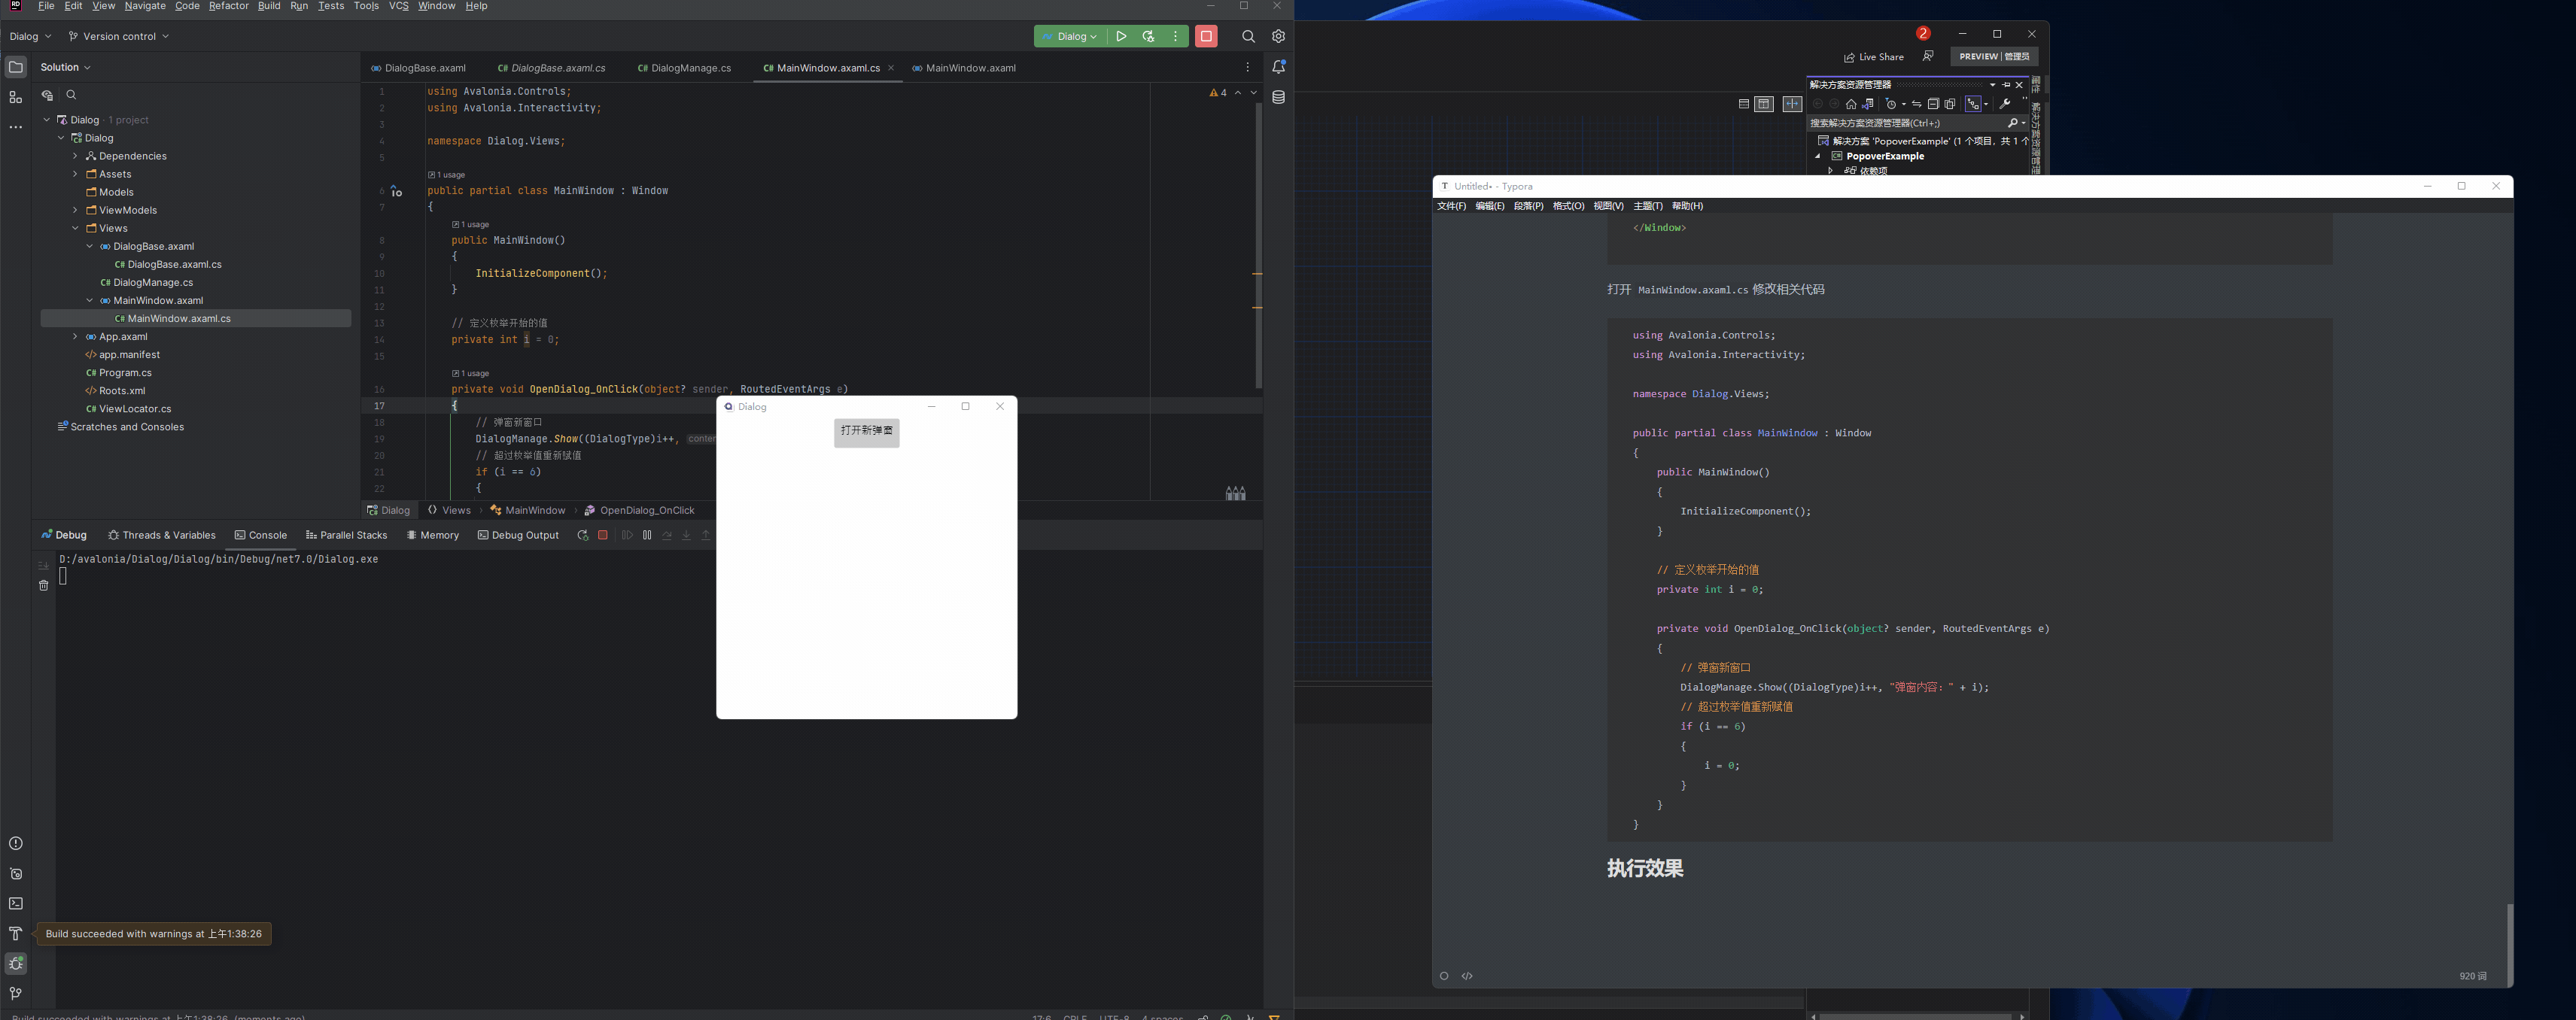Show Rider notifications bell
This screenshot has height=1020, width=2576.
click(x=1278, y=67)
